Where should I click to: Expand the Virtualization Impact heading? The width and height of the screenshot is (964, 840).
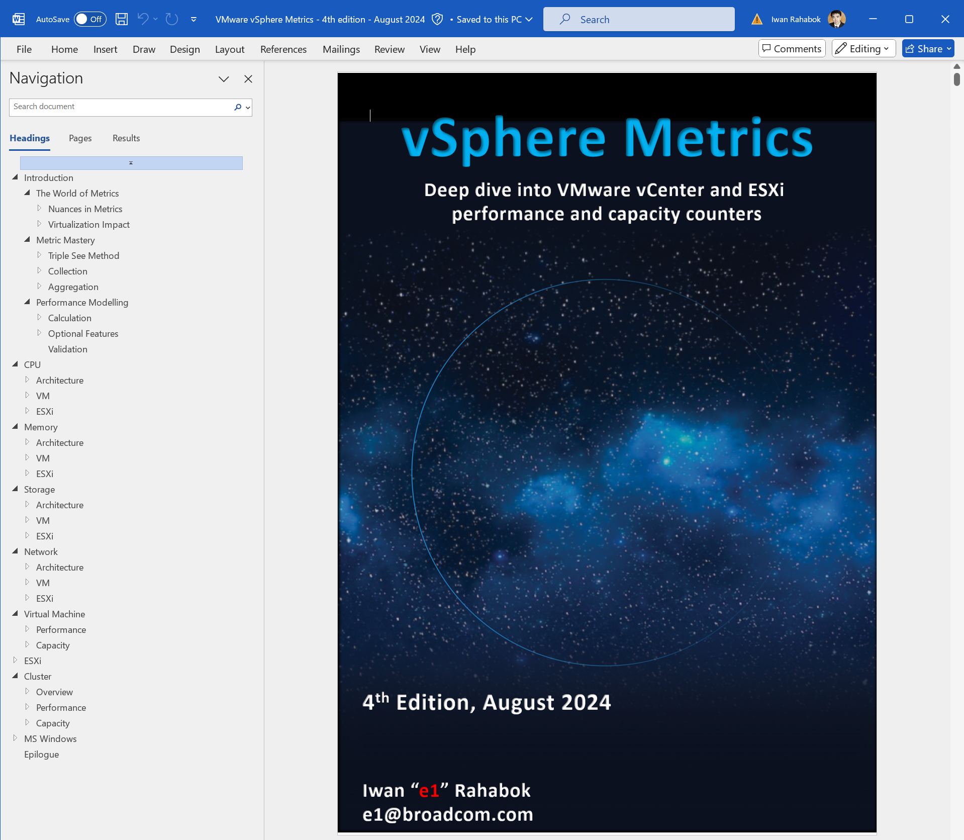(x=39, y=224)
